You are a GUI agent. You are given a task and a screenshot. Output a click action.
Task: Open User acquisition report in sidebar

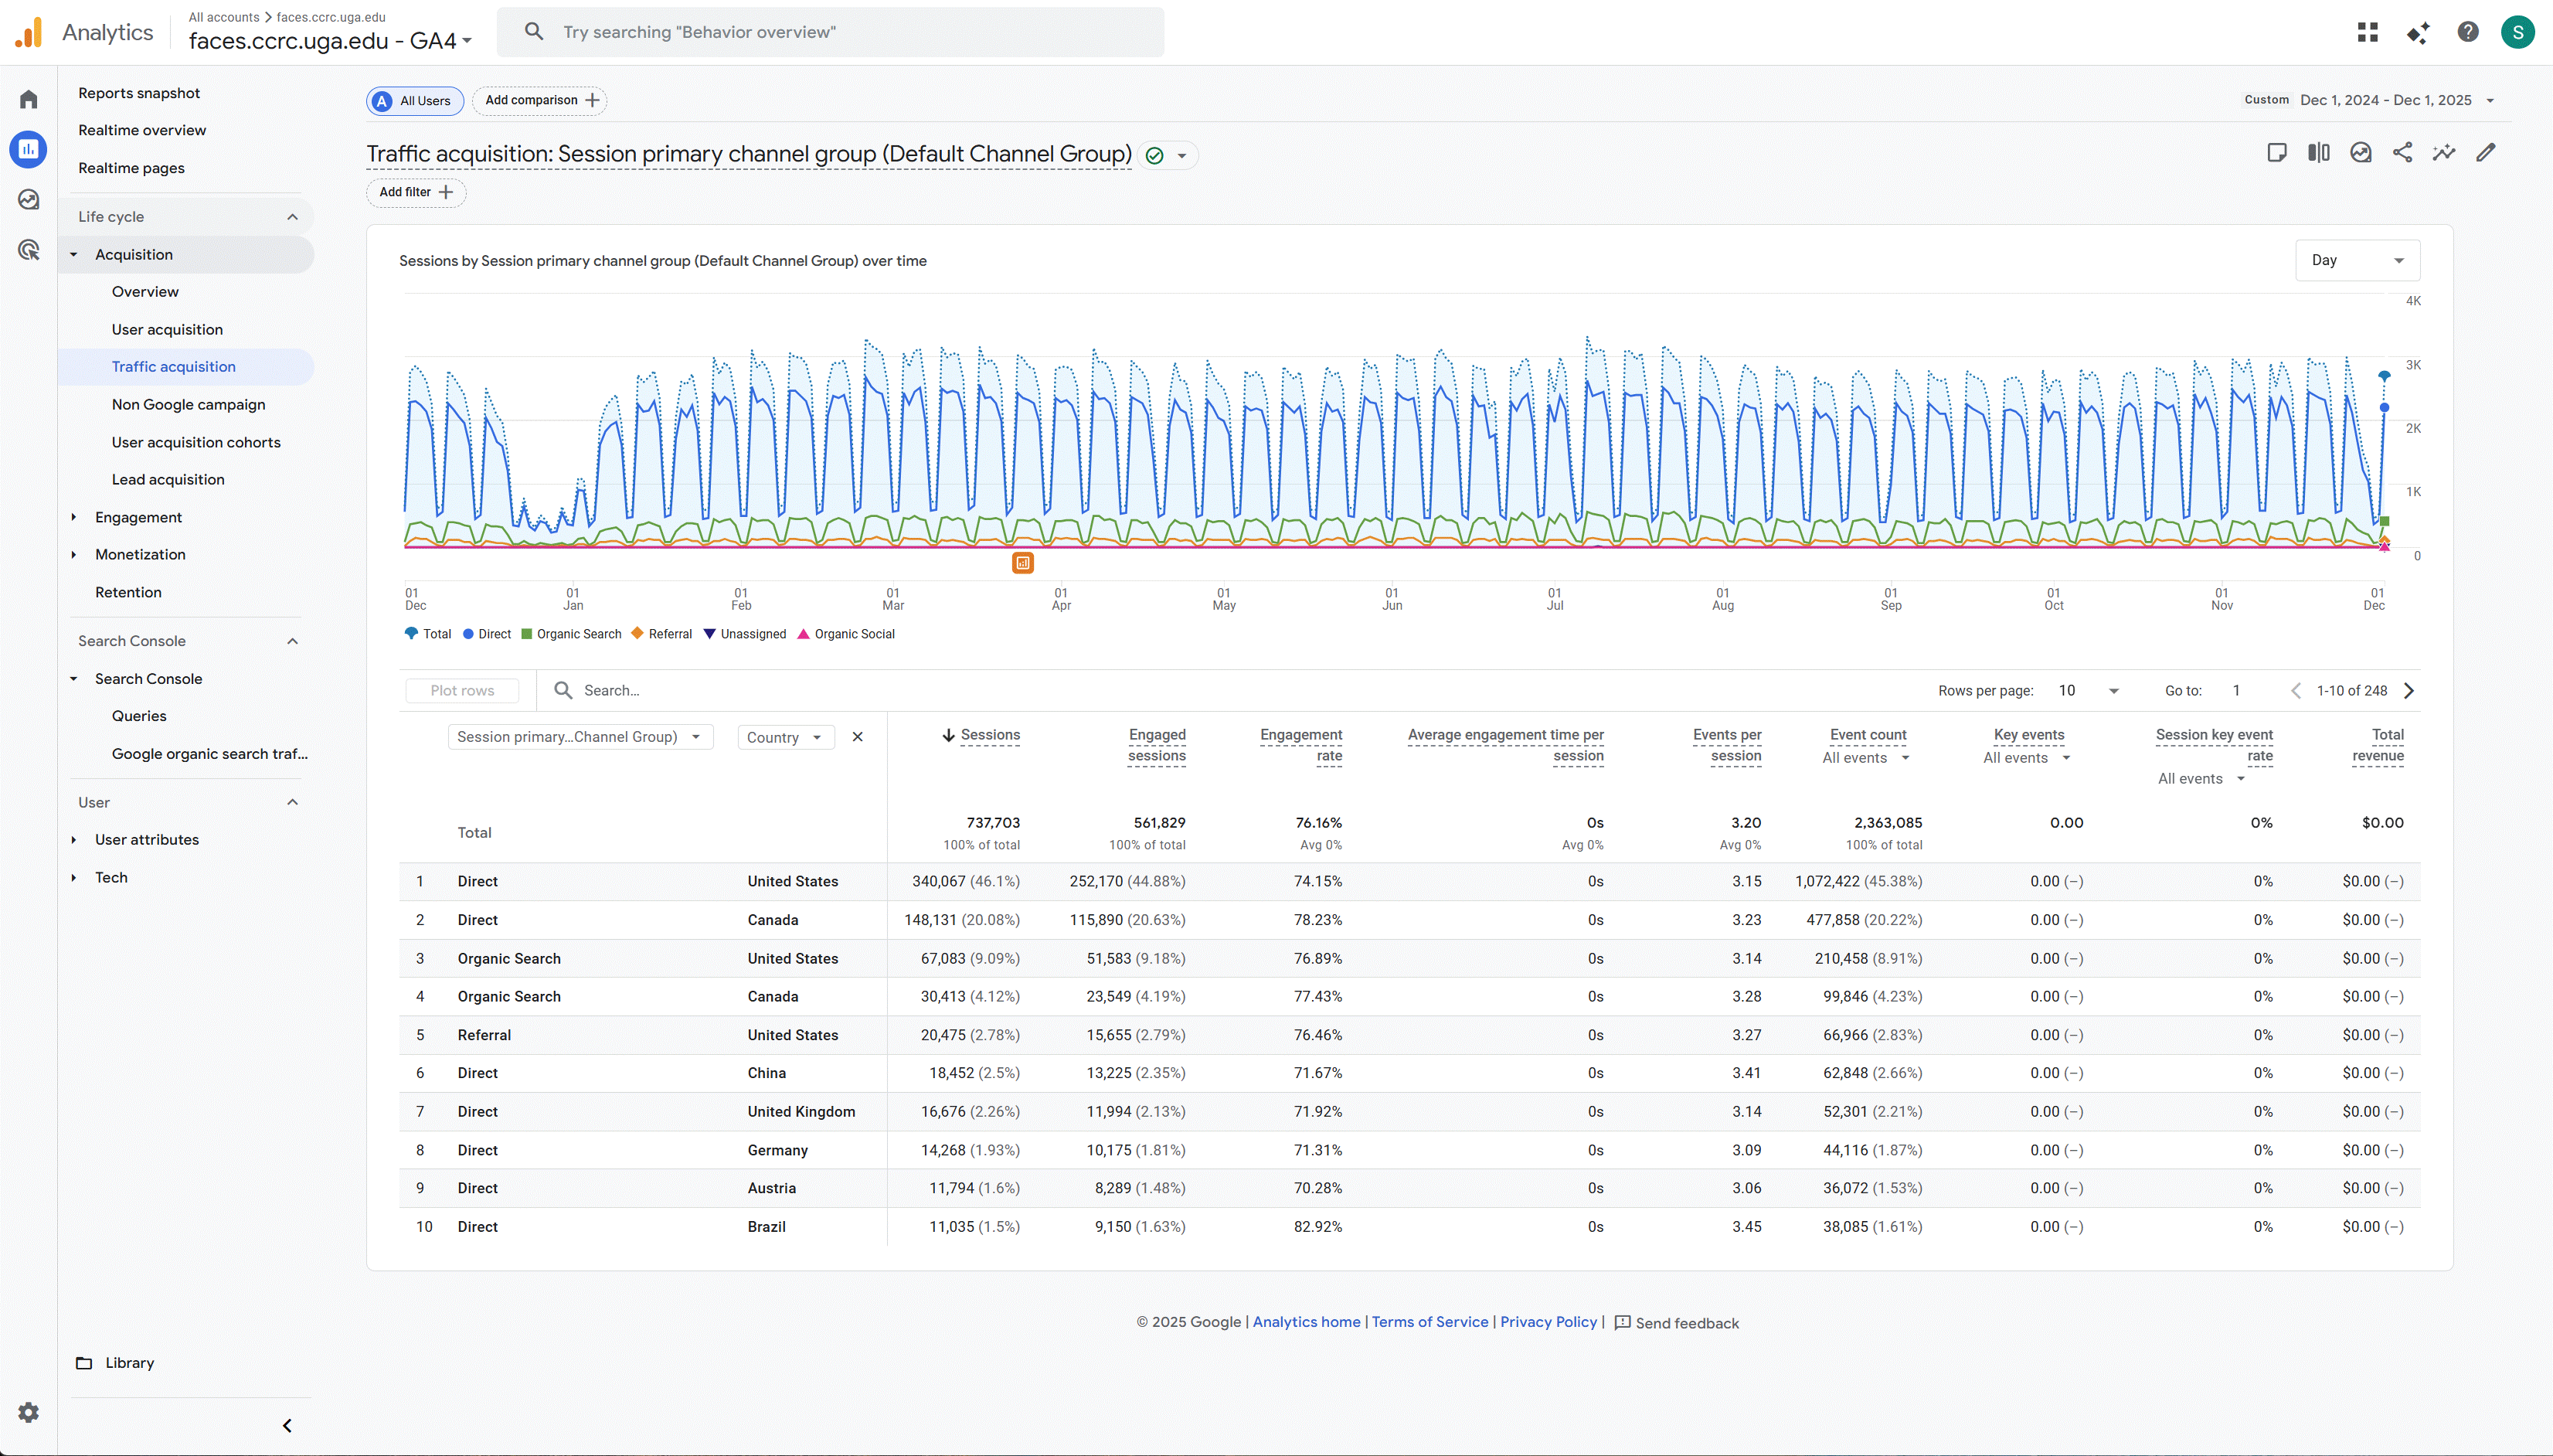tap(167, 329)
